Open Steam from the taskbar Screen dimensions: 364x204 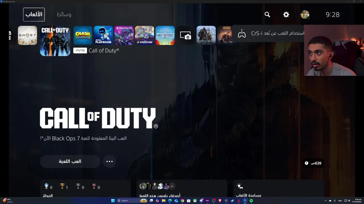232,201
